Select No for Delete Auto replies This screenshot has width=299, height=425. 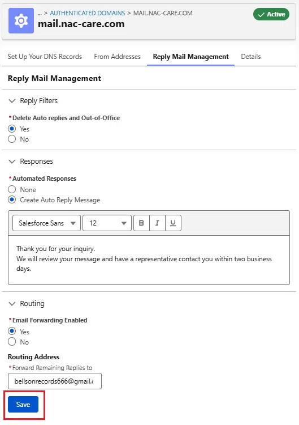[x=12, y=139]
